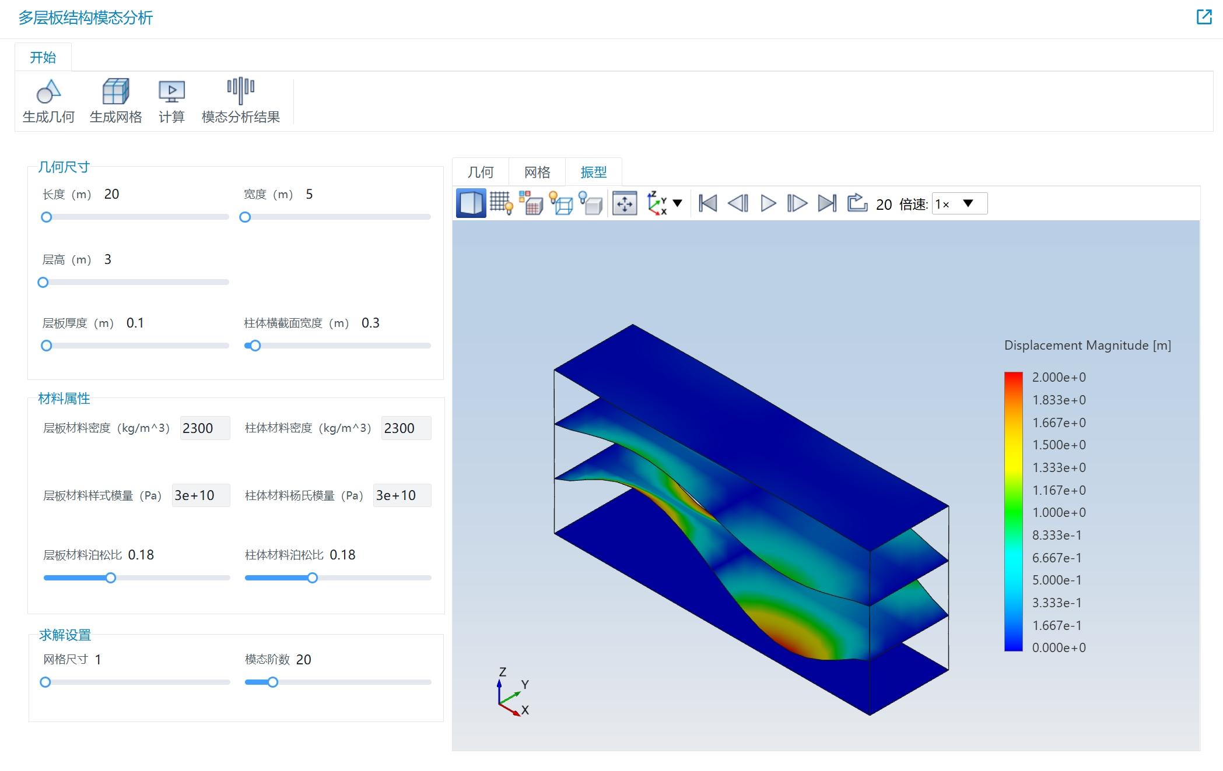Click legend value 0.000e+0
Screen dimensions: 1223x771
[x=1059, y=647]
